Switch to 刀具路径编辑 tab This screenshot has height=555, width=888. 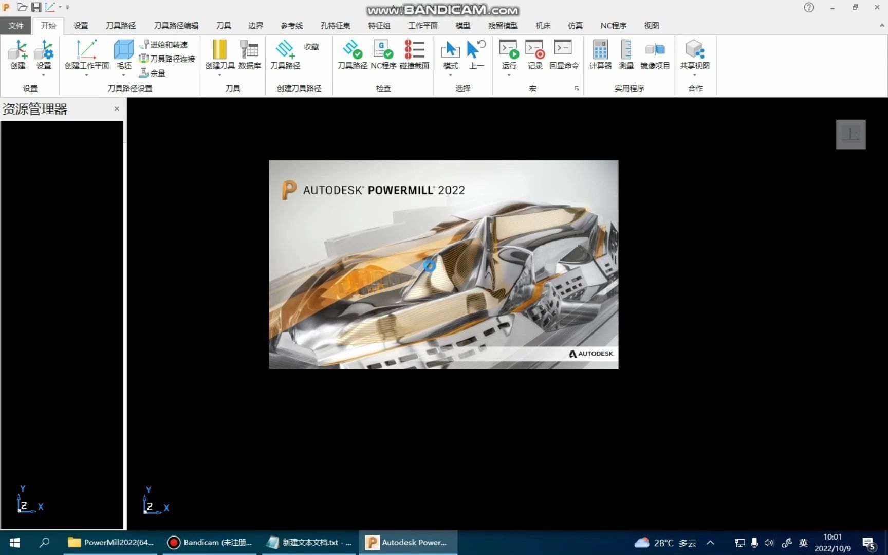176,26
